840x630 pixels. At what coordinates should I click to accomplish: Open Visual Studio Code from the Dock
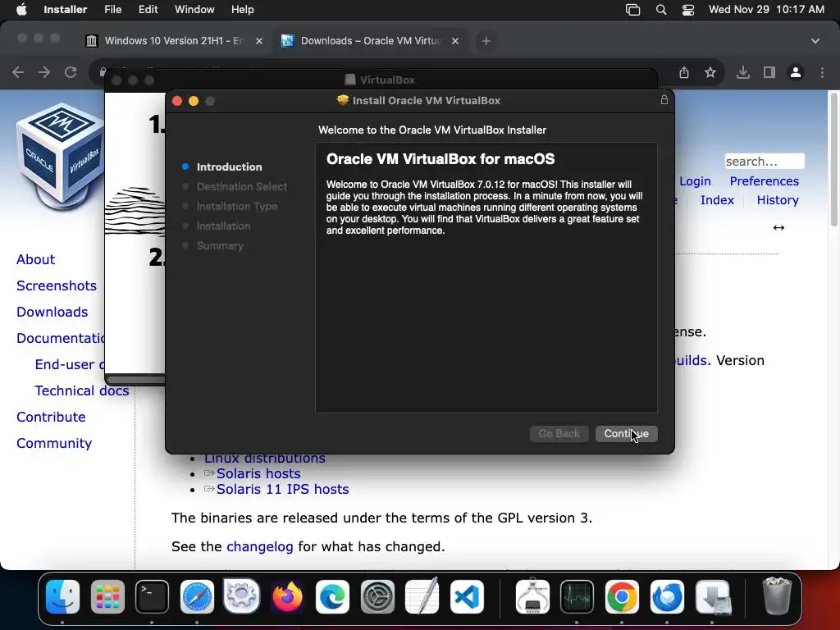(467, 596)
